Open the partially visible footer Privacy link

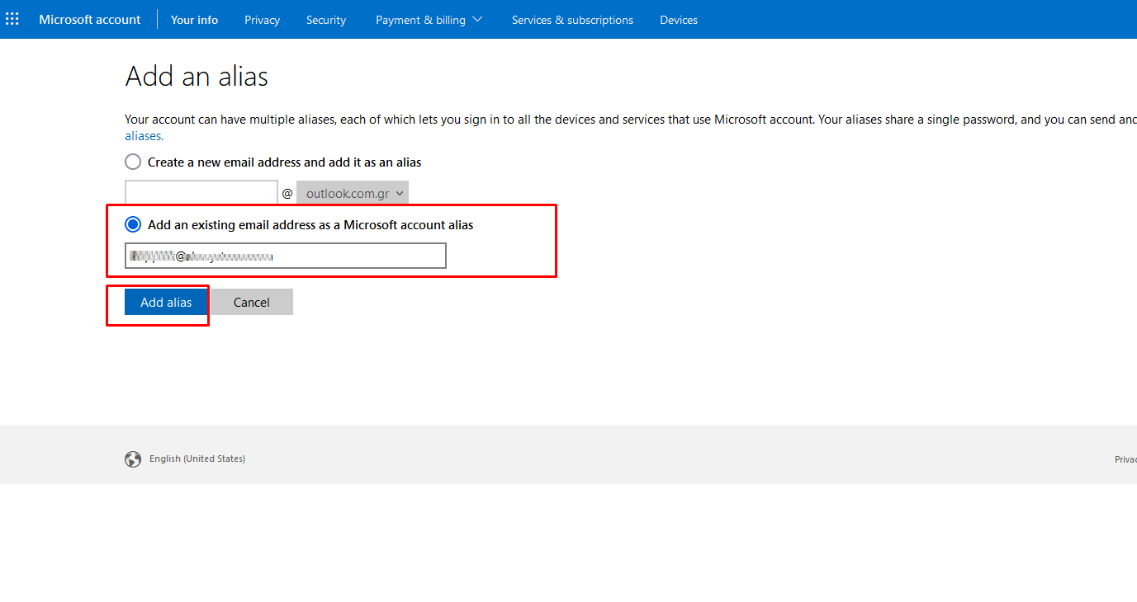1125,459
